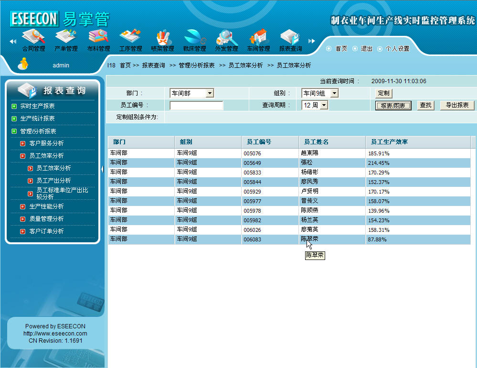The height and width of the screenshot is (368, 477).
Task: Open the 布料管理 fabric management icon
Action: pyautogui.click(x=98, y=37)
